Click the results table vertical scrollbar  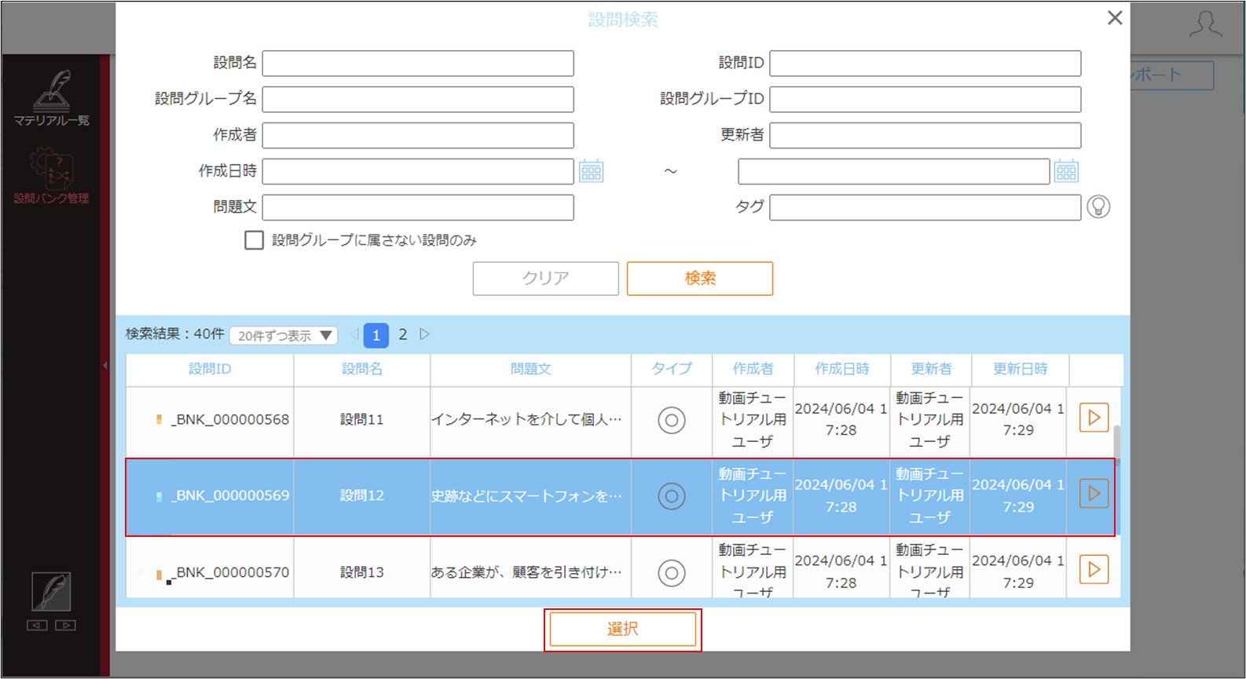coord(1117,446)
